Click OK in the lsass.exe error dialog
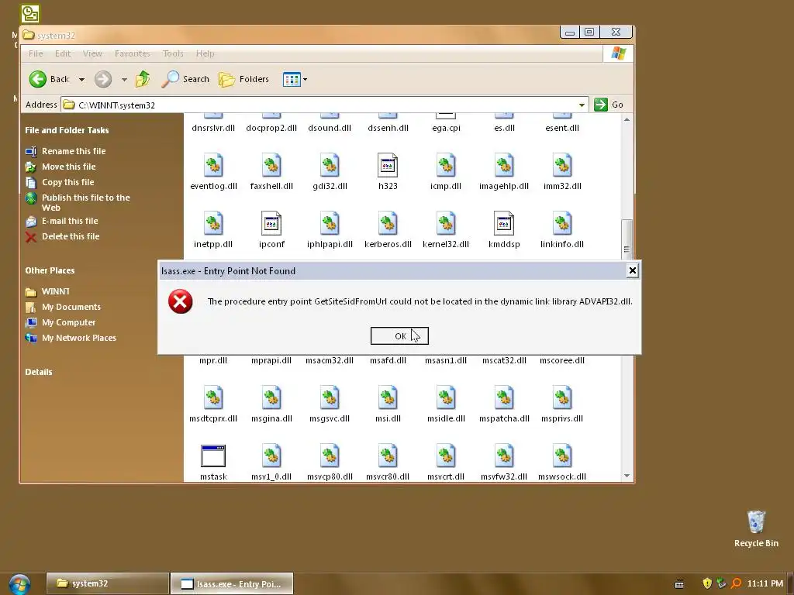Viewport: 794px width, 595px height. (399, 336)
